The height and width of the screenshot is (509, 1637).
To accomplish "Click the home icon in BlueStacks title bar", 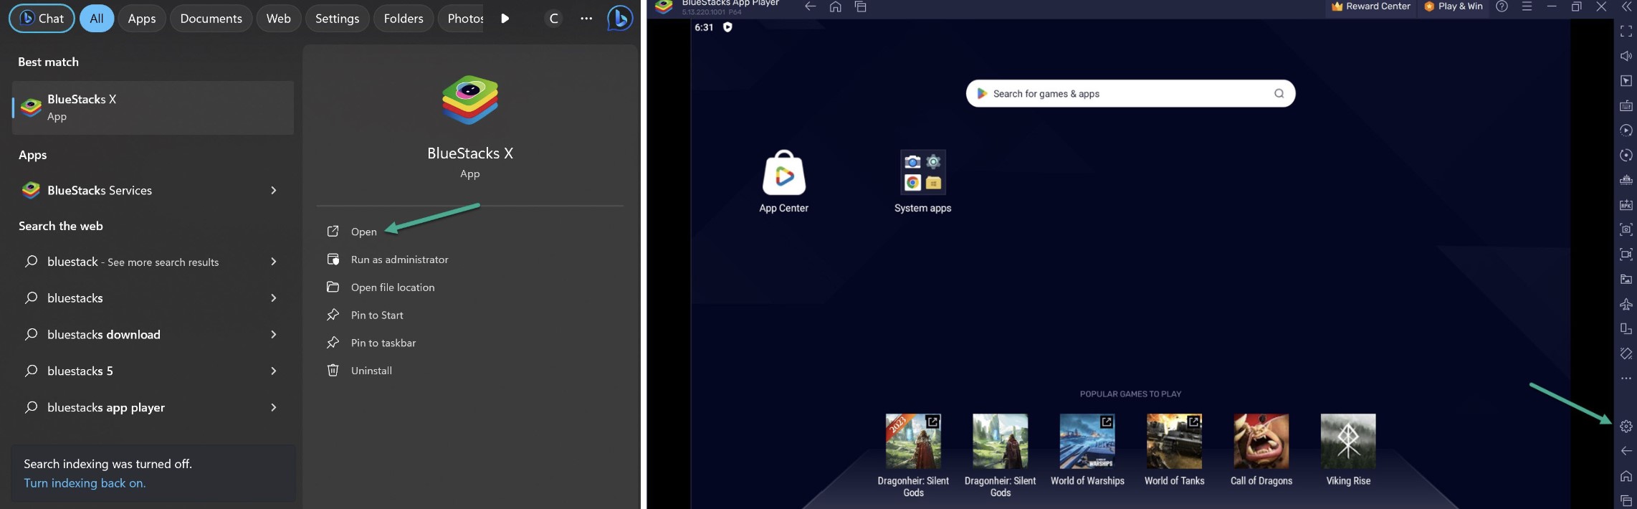I will tap(835, 6).
